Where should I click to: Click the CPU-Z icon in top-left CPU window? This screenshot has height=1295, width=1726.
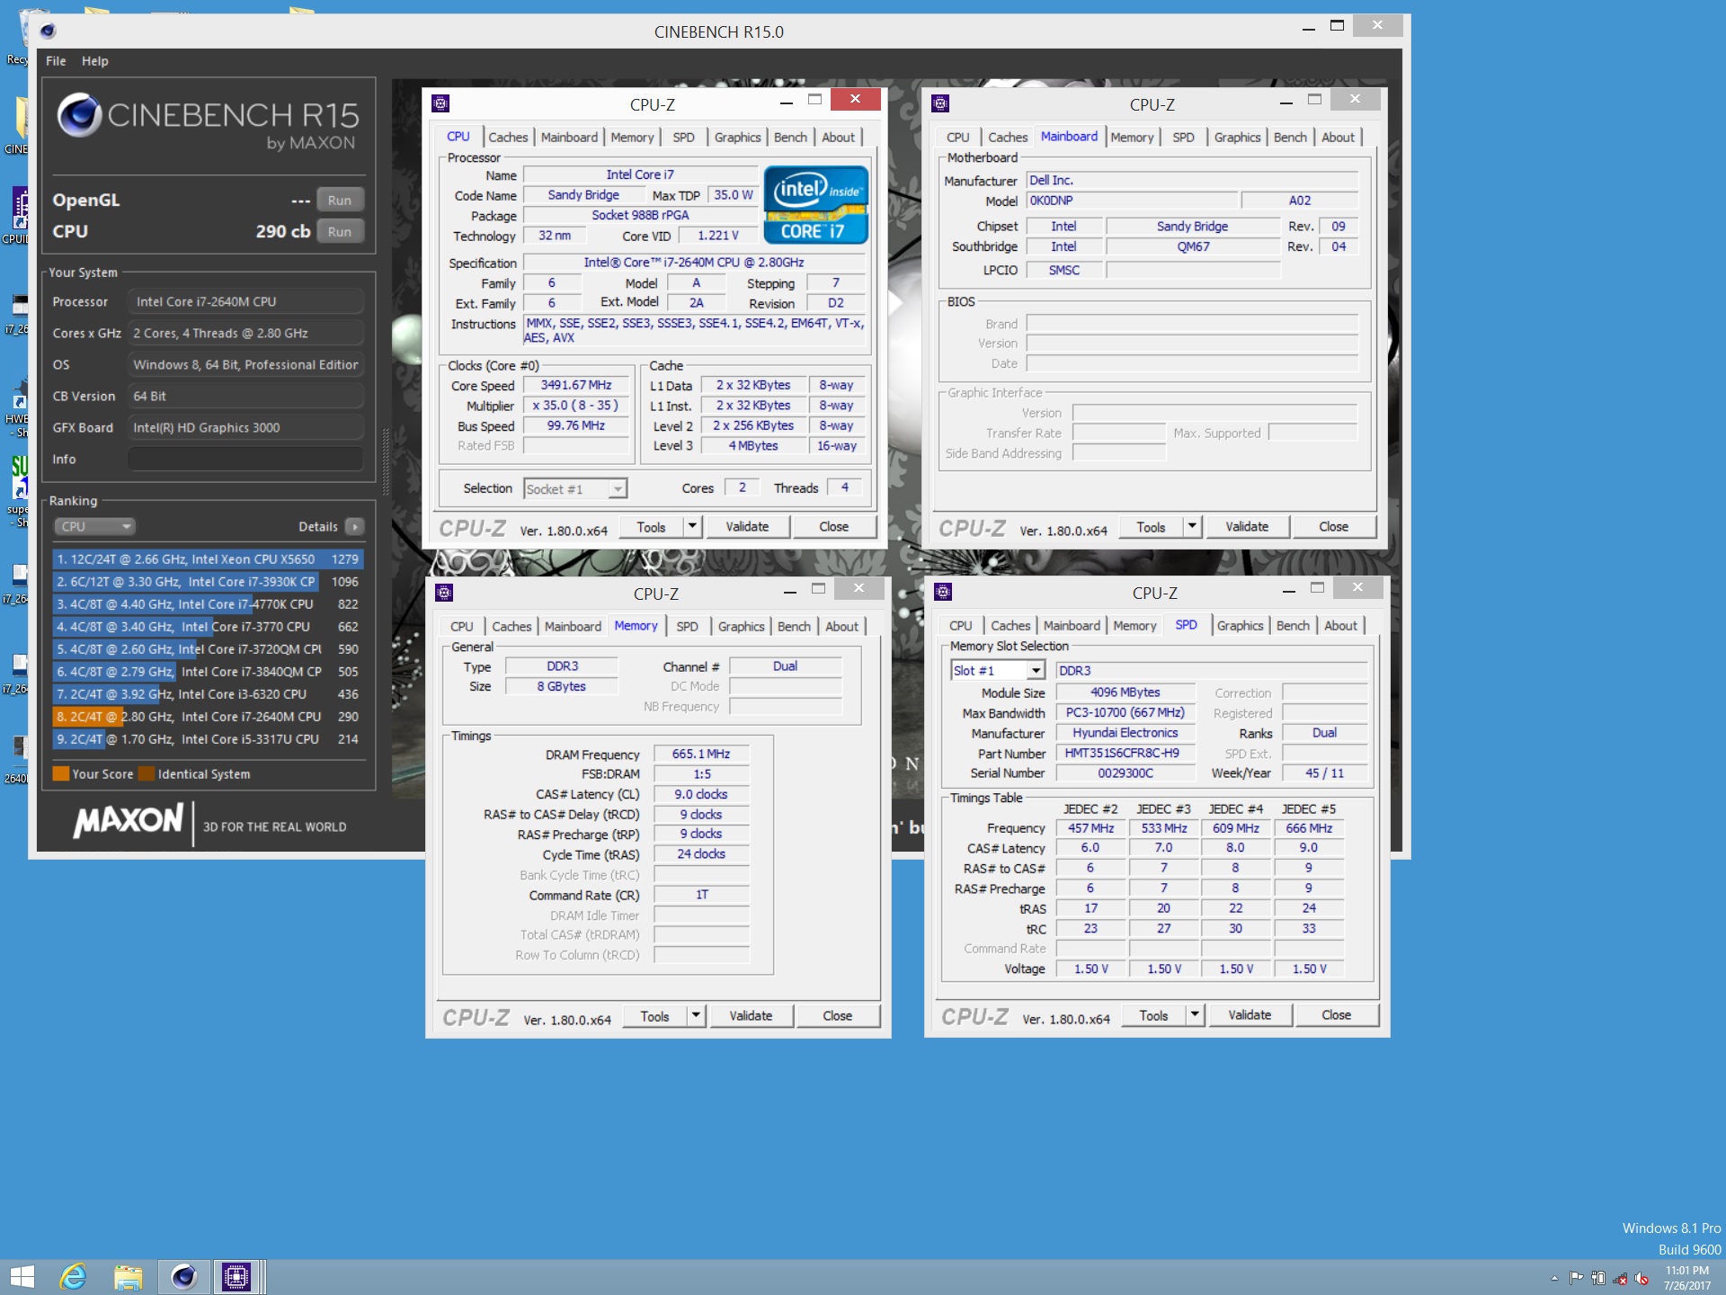[440, 103]
